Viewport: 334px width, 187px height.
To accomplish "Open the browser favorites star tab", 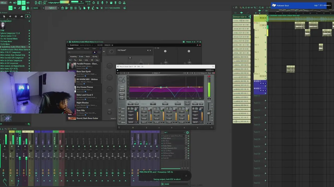I will [x=27, y=16].
